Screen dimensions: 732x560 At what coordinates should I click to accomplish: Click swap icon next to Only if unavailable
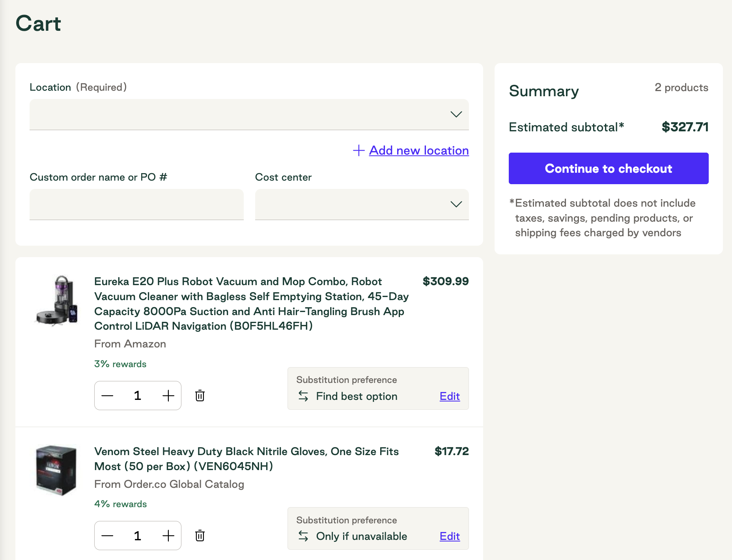[x=303, y=536]
